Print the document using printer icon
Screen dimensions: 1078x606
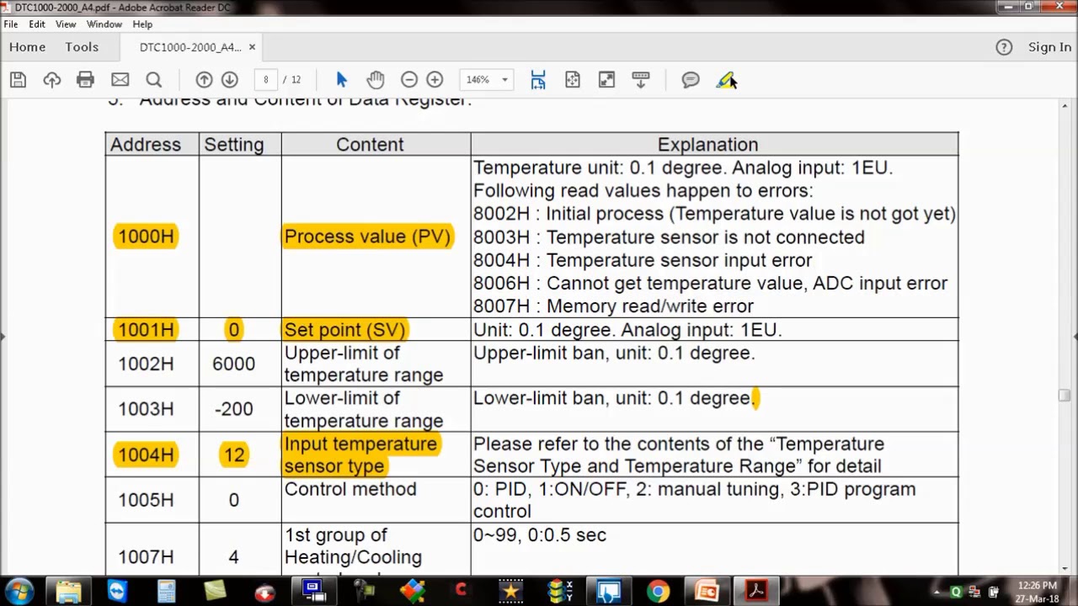click(x=85, y=80)
